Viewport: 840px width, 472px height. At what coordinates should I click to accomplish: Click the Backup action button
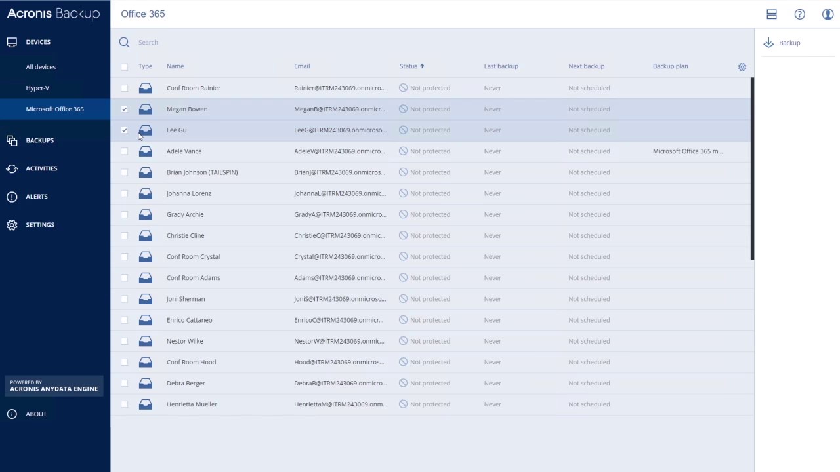[782, 43]
